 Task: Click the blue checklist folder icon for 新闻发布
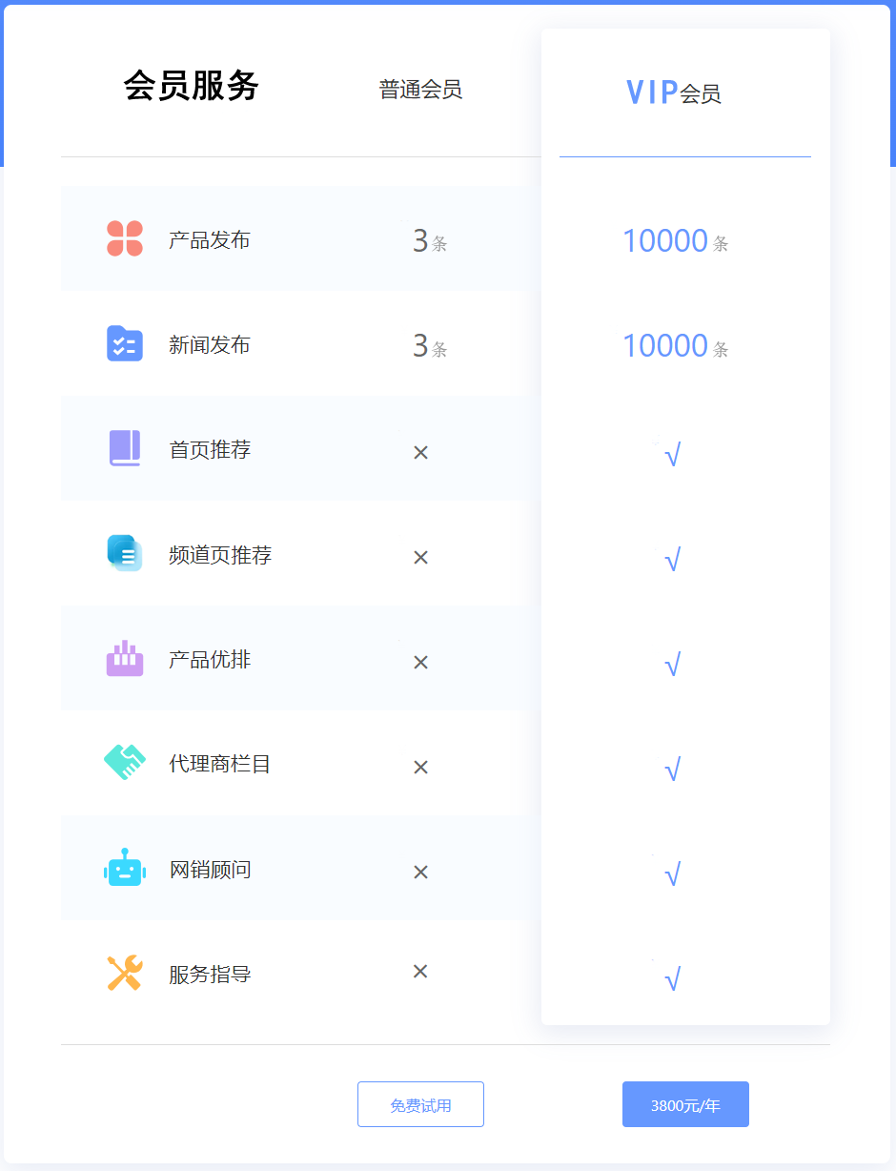125,343
